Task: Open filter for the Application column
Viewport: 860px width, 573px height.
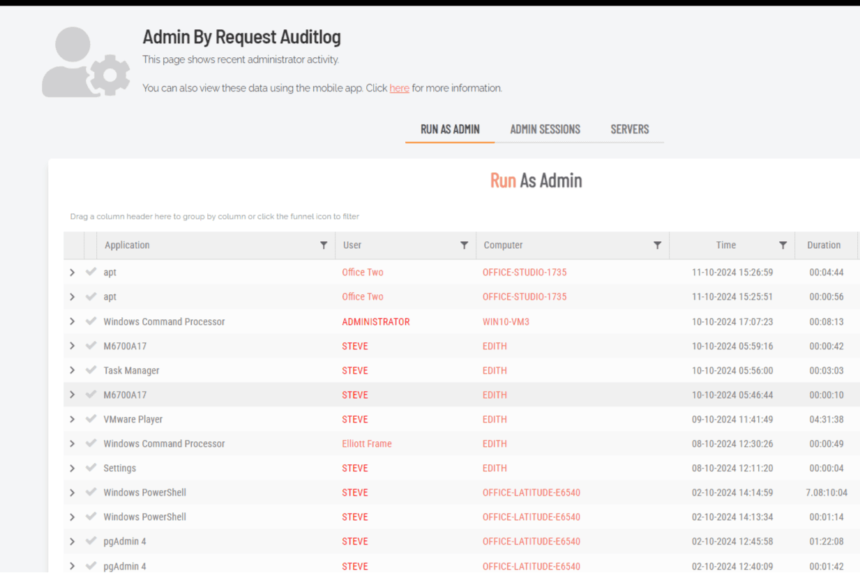Action: tap(324, 245)
